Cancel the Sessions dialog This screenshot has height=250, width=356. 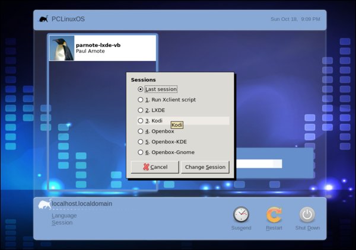155,167
